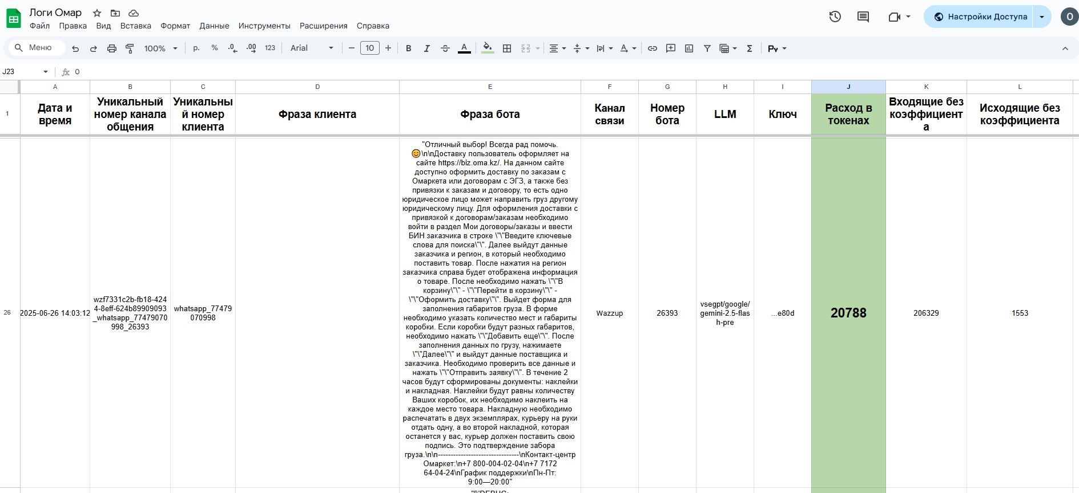Open more number formats 123

coord(270,48)
